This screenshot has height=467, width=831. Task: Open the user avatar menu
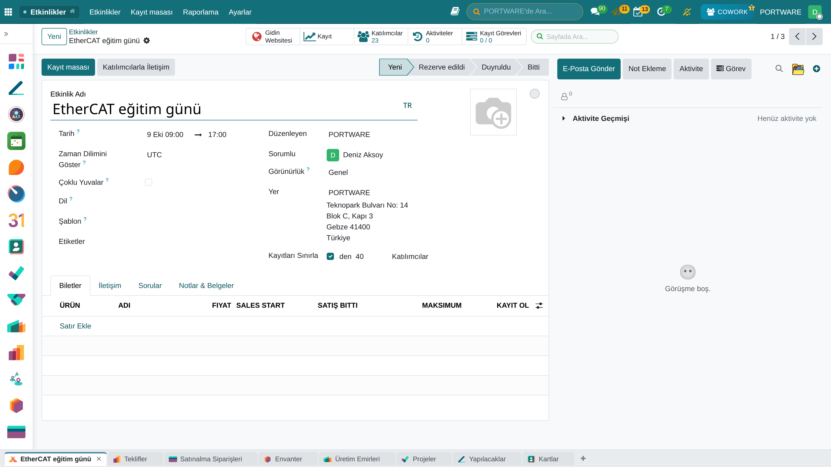815,12
